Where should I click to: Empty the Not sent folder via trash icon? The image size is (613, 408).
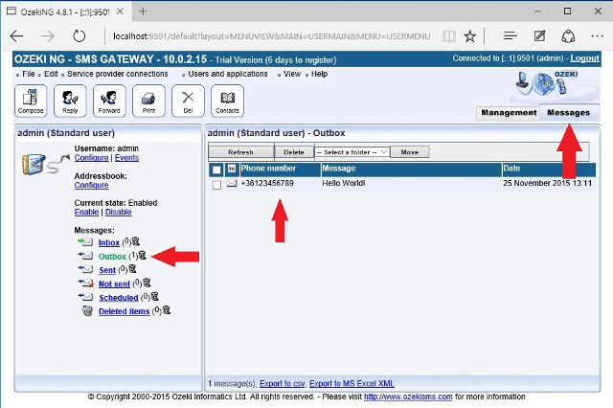(x=147, y=283)
